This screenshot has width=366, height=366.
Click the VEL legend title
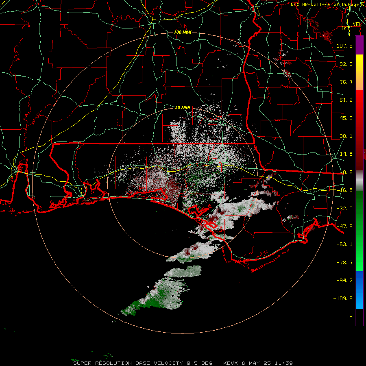(357, 24)
